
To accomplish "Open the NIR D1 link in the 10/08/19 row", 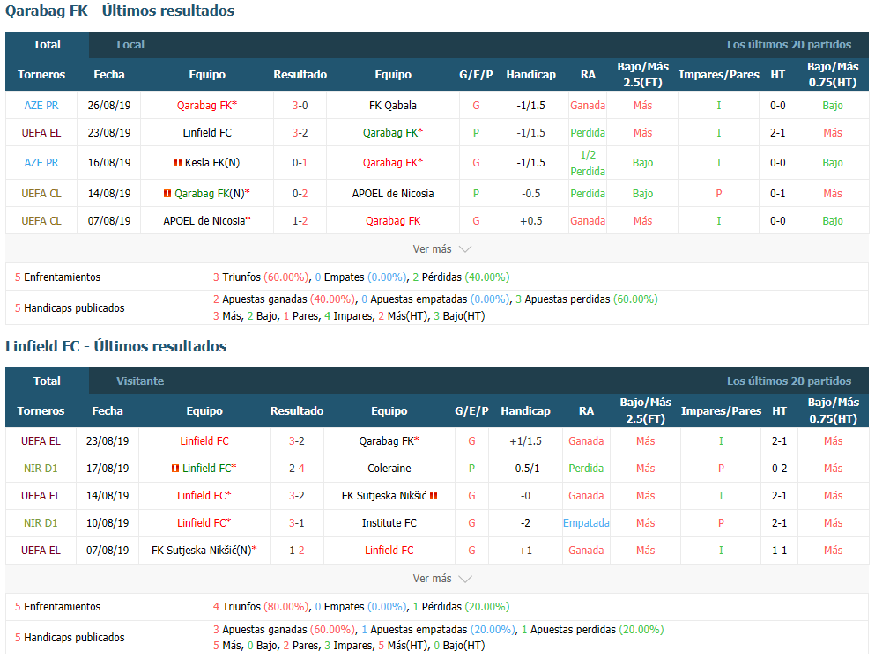I will (x=41, y=523).
